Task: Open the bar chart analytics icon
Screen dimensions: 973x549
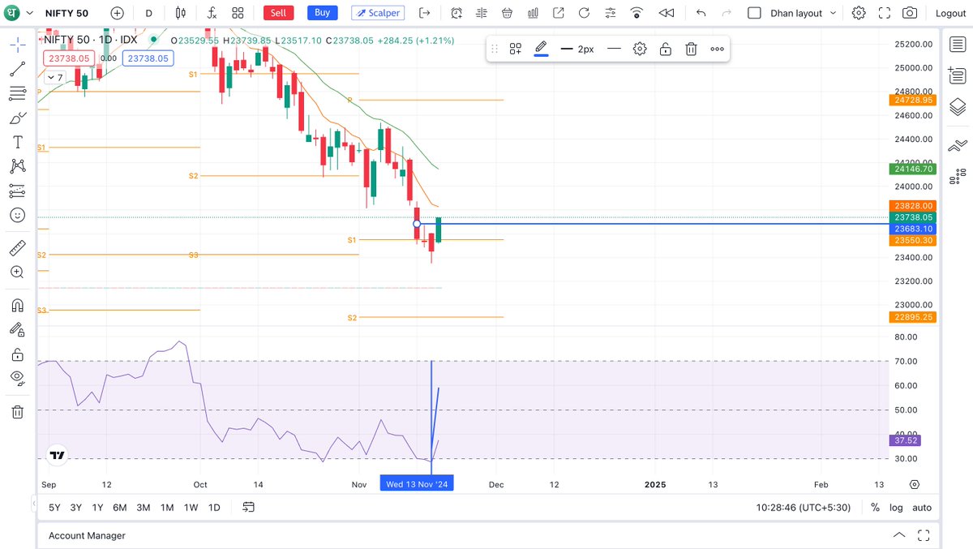Action: coord(533,13)
